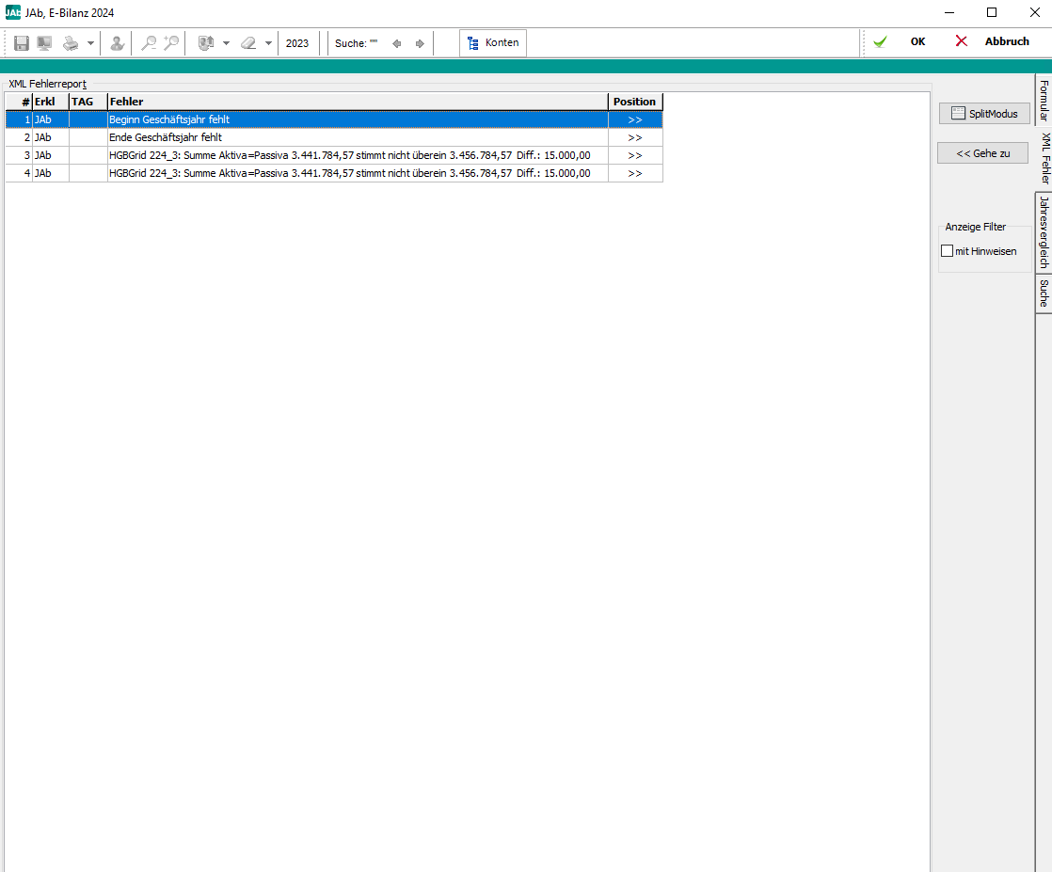Click the zoom in magnifier icon

(171, 43)
